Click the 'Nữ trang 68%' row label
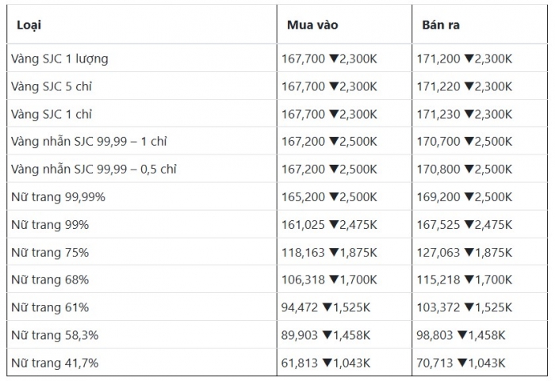The image size is (555, 381). [50, 280]
